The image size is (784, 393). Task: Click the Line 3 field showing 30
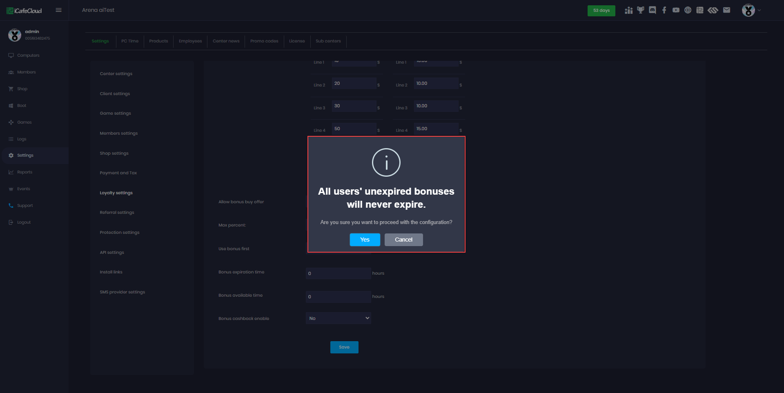tap(354, 106)
